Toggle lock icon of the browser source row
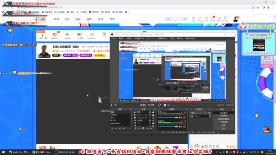The image size is (276, 155). click(x=153, y=120)
